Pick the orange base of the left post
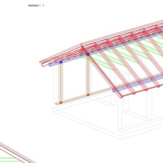The height and width of the screenshot is (163, 163). click(x=61, y=103)
